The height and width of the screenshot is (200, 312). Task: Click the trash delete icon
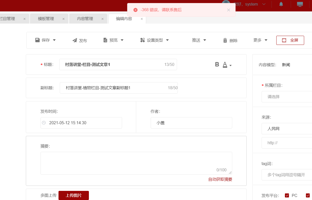pyautogui.click(x=225, y=41)
